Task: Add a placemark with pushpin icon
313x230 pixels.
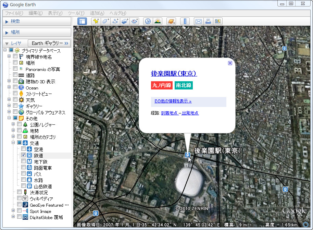Action: 96,21
